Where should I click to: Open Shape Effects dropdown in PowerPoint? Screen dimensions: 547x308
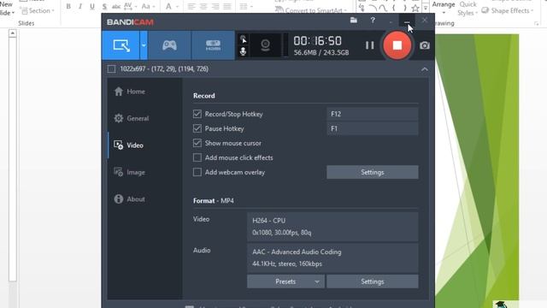(507, 11)
